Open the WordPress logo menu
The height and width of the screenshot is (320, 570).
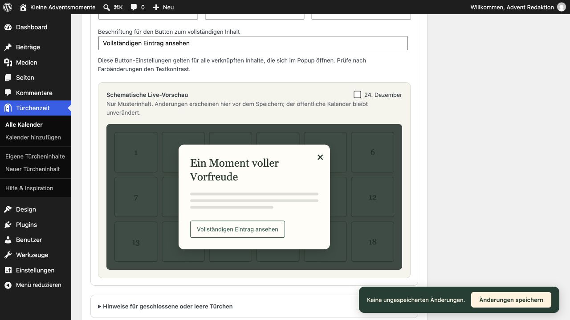[x=8, y=7]
